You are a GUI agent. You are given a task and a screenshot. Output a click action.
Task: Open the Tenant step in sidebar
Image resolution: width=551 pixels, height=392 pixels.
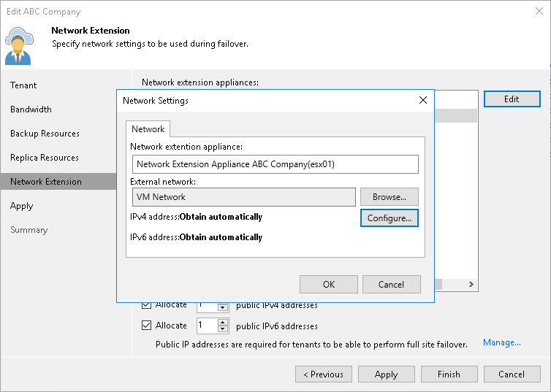click(x=23, y=85)
